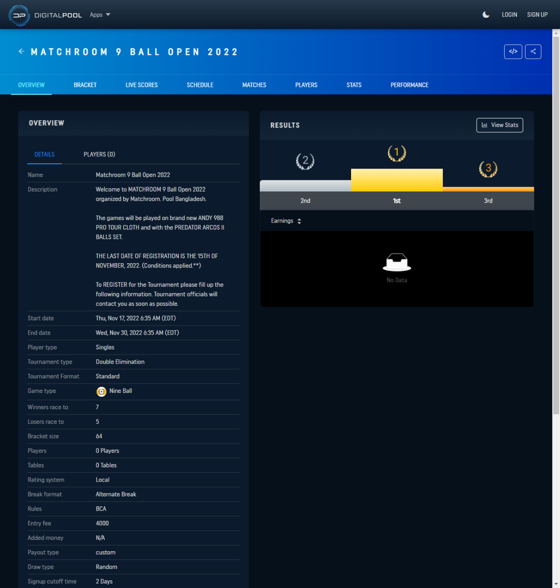This screenshot has height=588, width=560.
Task: Click the Sign Up link
Action: pyautogui.click(x=537, y=15)
